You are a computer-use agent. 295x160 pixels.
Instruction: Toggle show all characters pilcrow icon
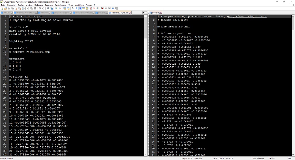[x=76, y=8]
